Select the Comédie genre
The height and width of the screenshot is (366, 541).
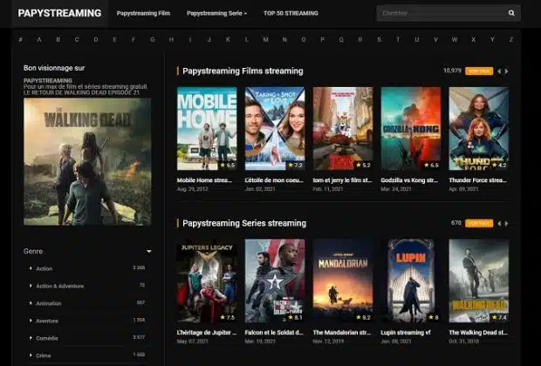click(47, 338)
